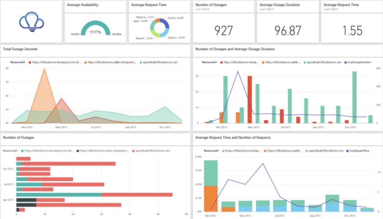Click the AvgRequestTime legend entry

click(x=357, y=151)
